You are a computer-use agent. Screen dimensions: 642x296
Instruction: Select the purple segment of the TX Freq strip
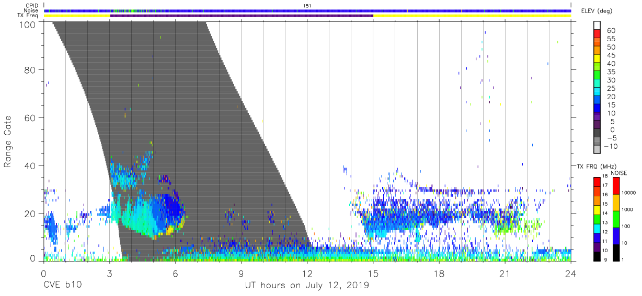pos(242,16)
